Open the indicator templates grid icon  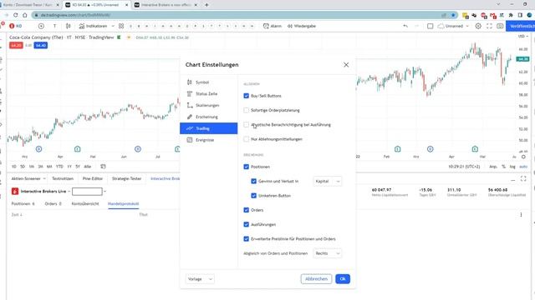[x=121, y=26]
